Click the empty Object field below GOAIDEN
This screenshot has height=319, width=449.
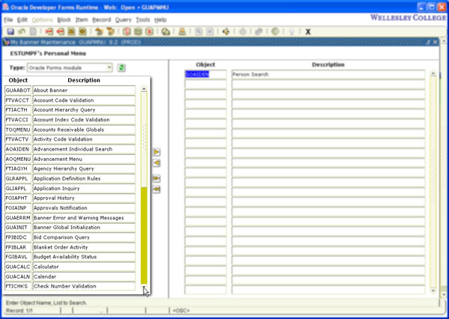[205, 85]
